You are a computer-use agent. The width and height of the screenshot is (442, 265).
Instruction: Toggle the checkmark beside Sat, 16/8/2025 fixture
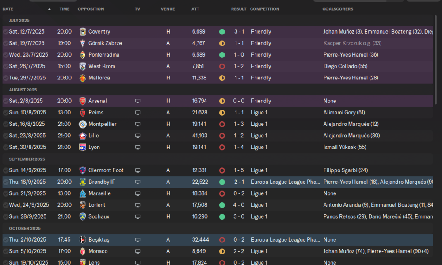coord(5,124)
